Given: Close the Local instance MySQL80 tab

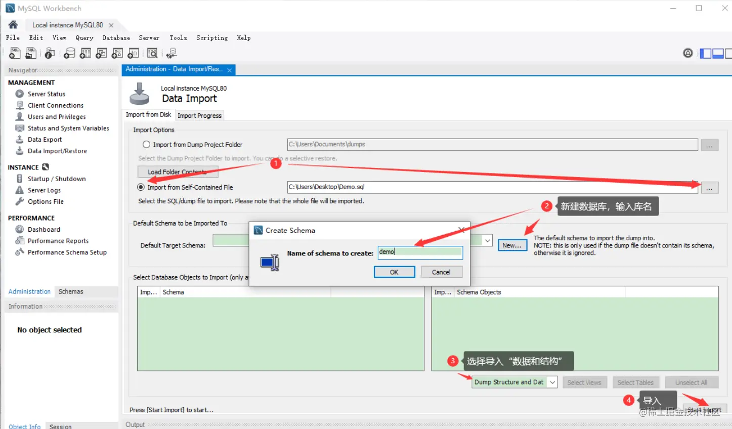Looking at the screenshot, I should [111, 25].
